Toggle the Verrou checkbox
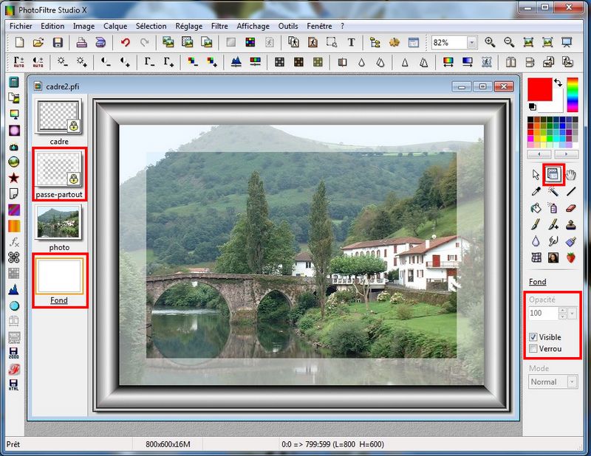 pos(533,349)
